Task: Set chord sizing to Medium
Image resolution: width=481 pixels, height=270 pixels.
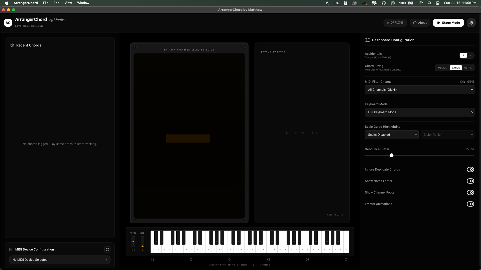Action: click(x=442, y=68)
